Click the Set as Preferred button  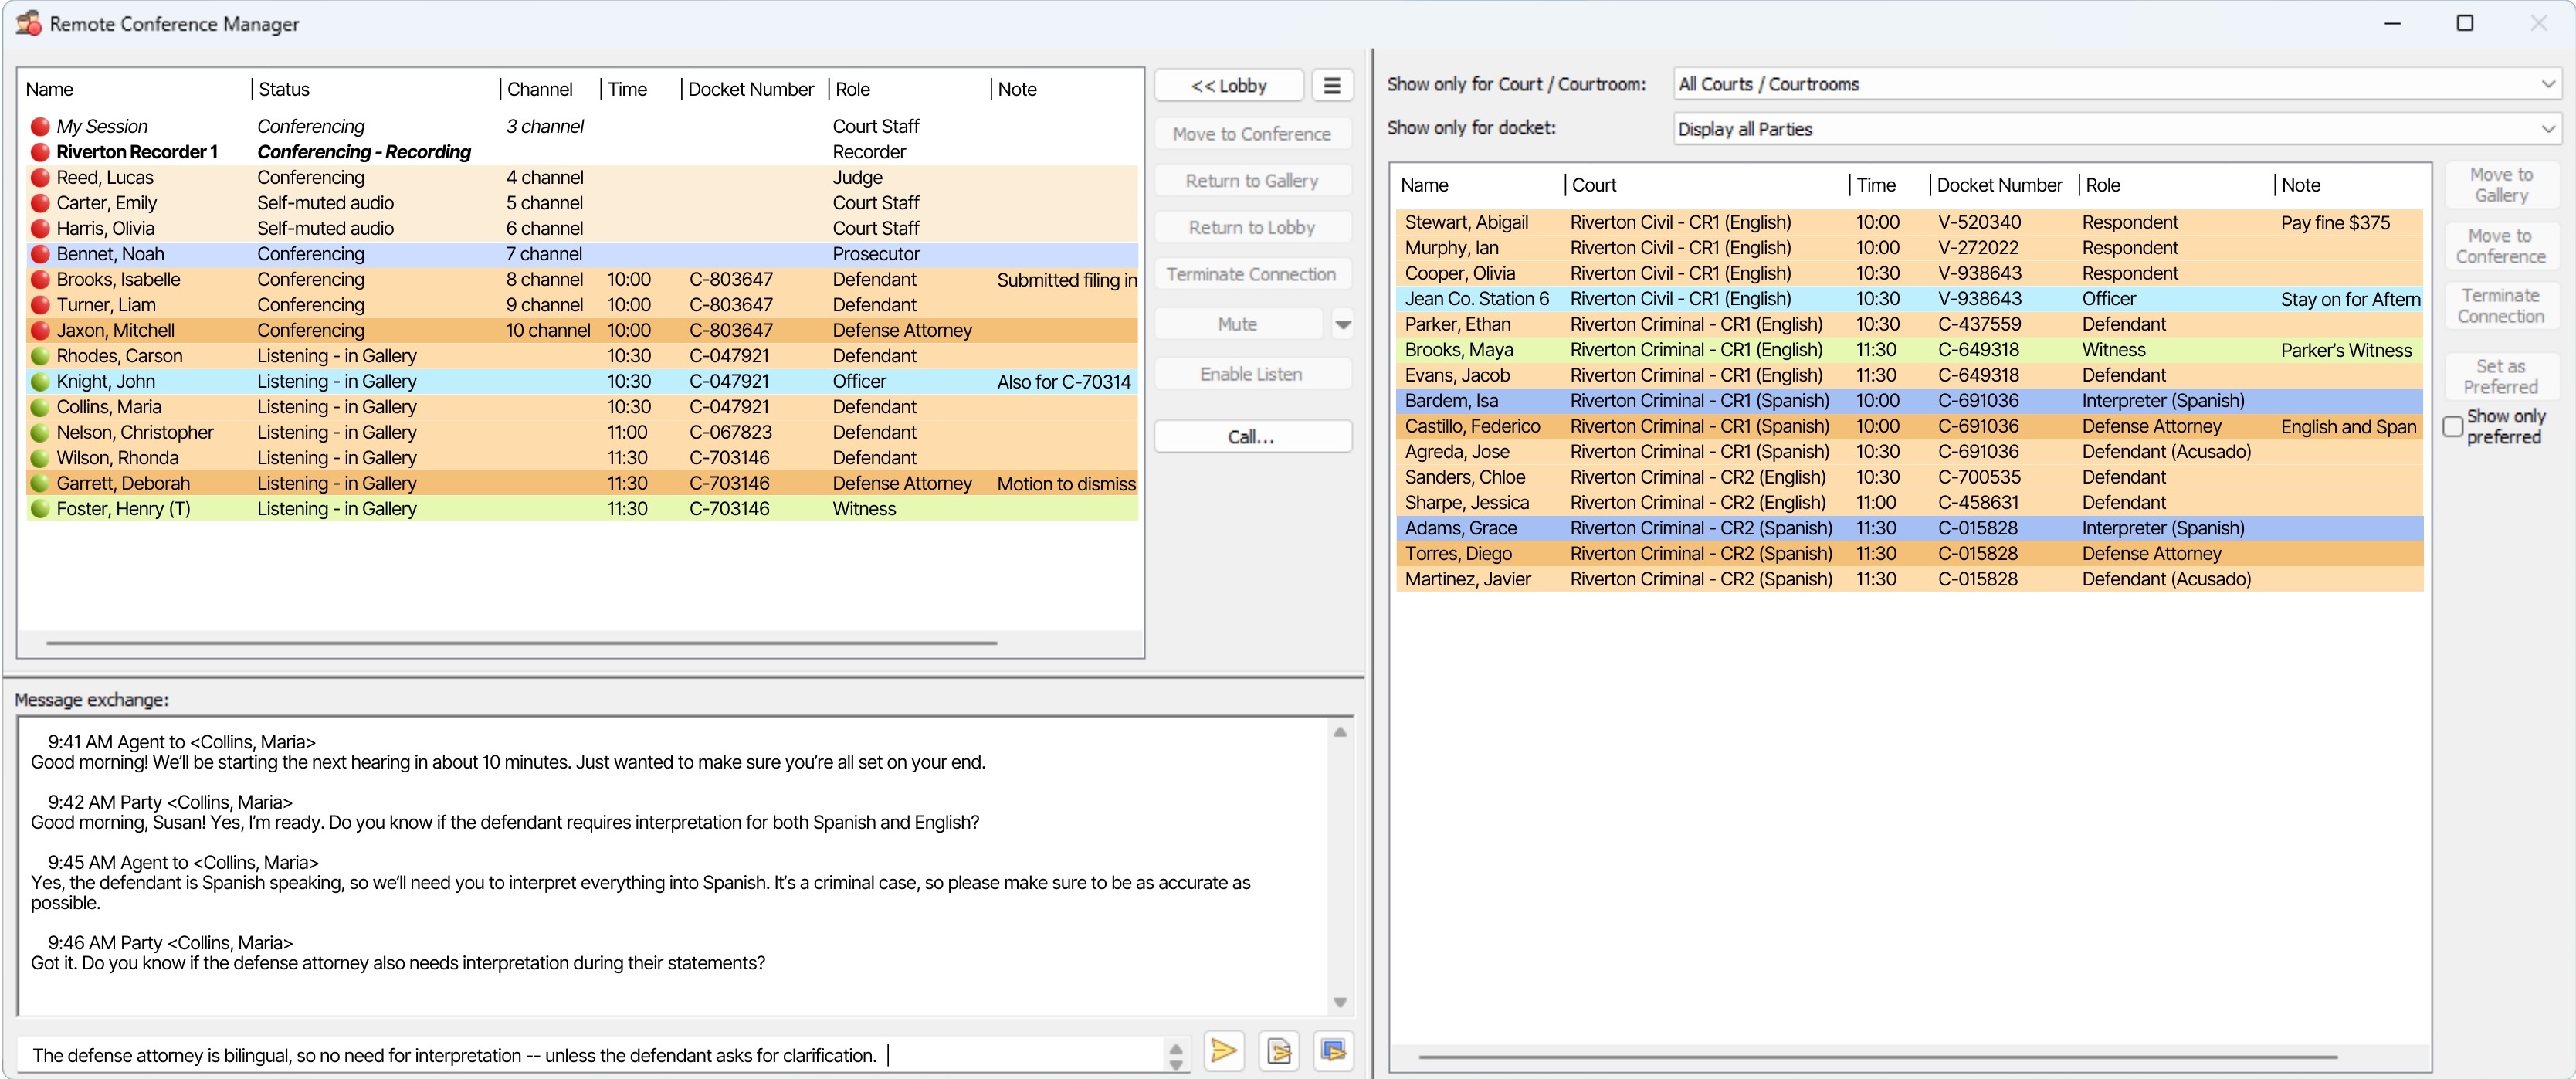tap(2501, 377)
